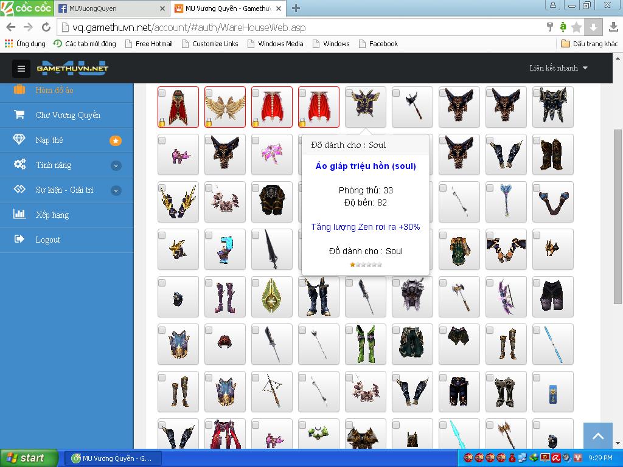Click the browser reload icon
Screen dimensions: 623x467
[46, 27]
